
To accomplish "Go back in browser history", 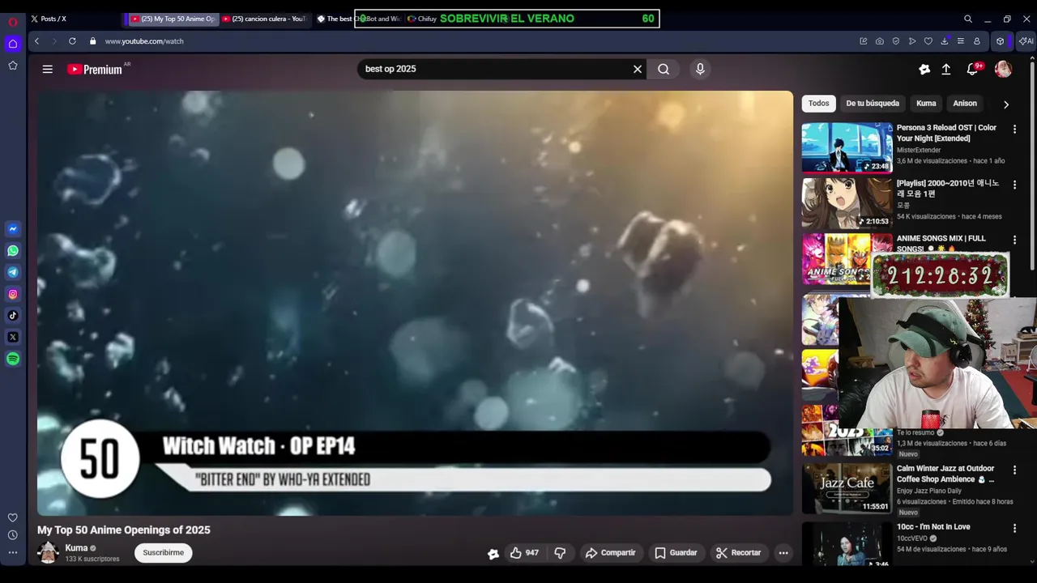I will pyautogui.click(x=36, y=41).
